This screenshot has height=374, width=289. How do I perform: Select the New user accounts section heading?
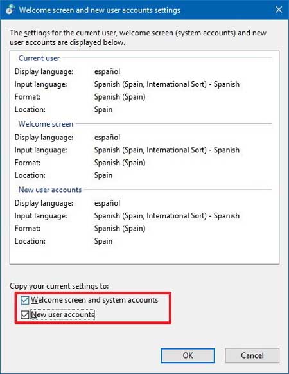(x=50, y=190)
